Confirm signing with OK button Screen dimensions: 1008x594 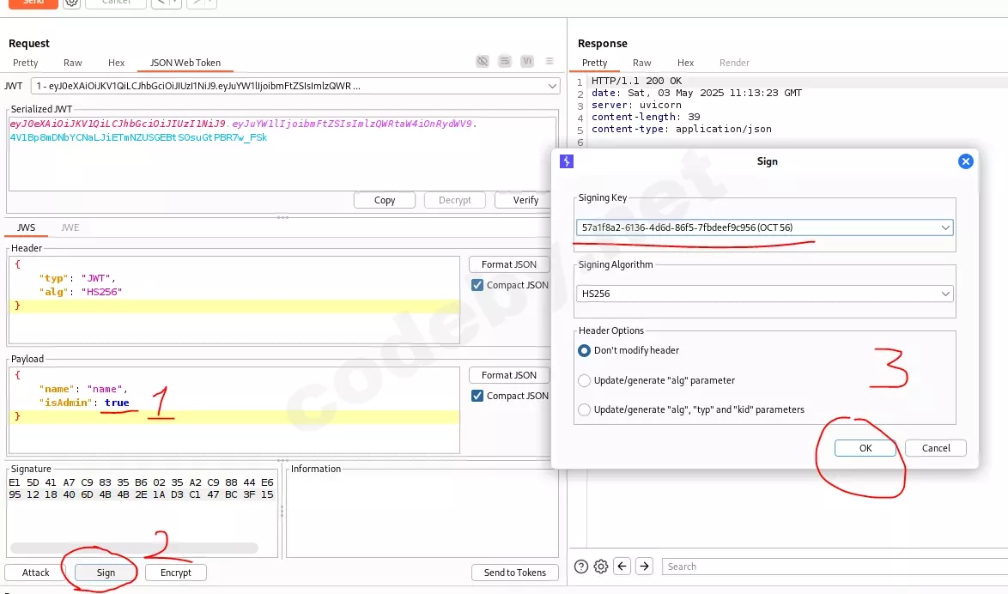pos(865,448)
